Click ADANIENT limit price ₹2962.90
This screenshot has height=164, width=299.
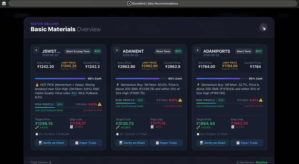[x=149, y=66]
